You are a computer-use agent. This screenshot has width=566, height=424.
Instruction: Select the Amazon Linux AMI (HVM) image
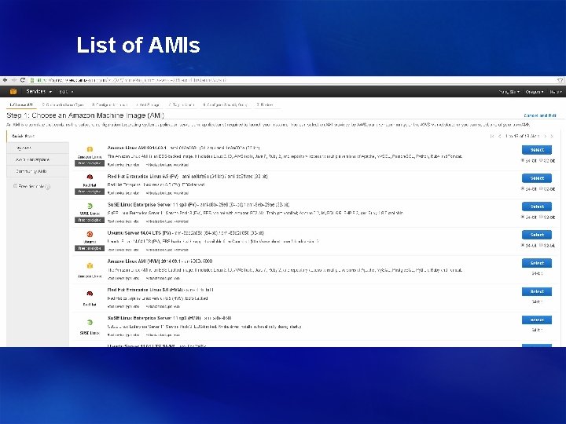click(537, 263)
